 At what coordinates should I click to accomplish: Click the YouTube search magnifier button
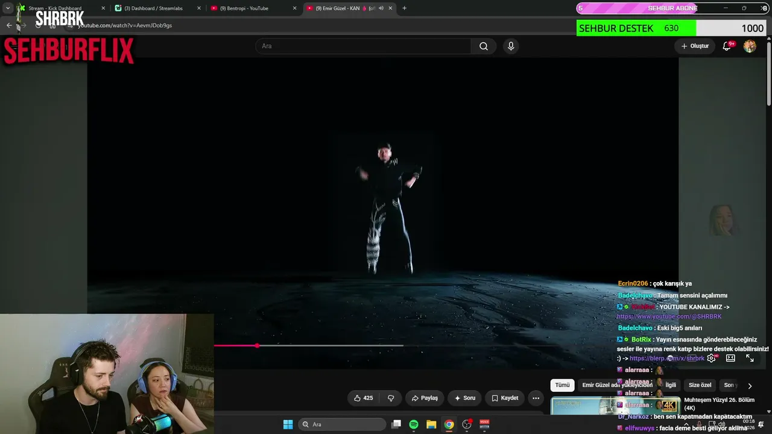(x=484, y=46)
